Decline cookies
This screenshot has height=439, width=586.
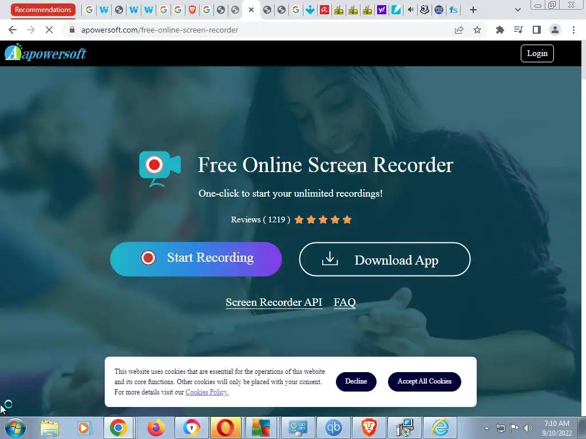(x=356, y=381)
